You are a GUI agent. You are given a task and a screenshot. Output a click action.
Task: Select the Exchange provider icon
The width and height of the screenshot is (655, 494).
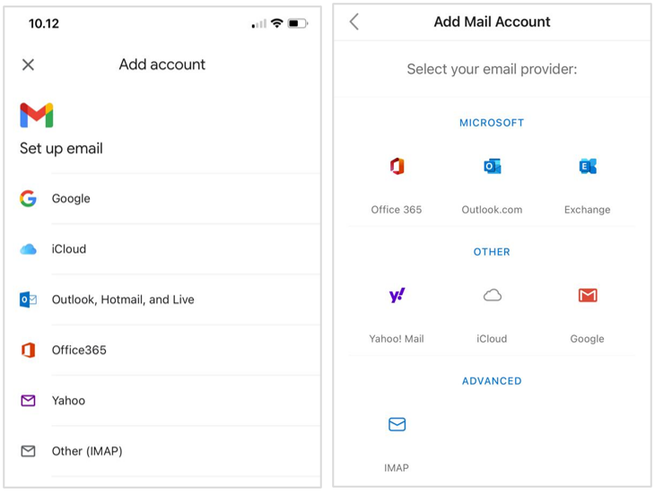588,167
